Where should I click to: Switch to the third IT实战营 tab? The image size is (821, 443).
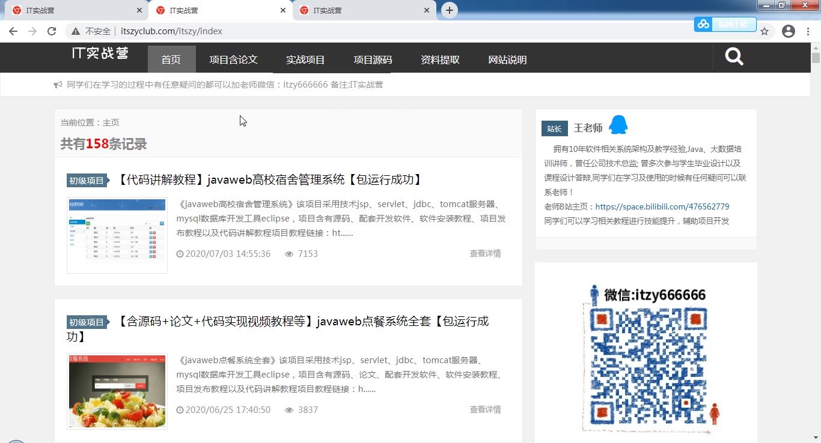pyautogui.click(x=364, y=10)
